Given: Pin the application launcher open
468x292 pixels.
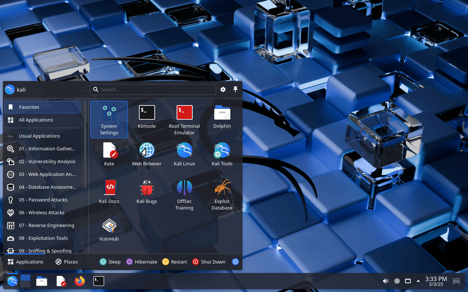Looking at the screenshot, I should click(x=235, y=89).
